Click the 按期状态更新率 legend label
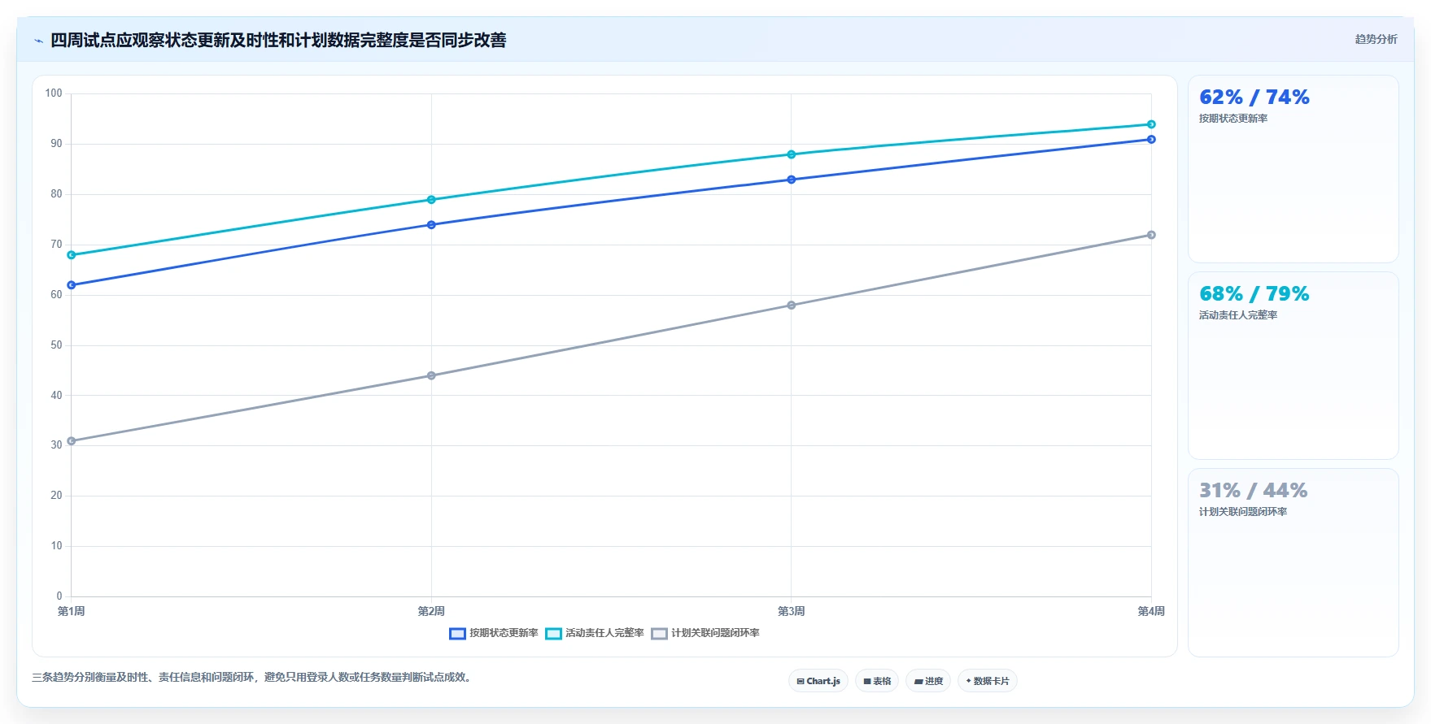 [504, 633]
